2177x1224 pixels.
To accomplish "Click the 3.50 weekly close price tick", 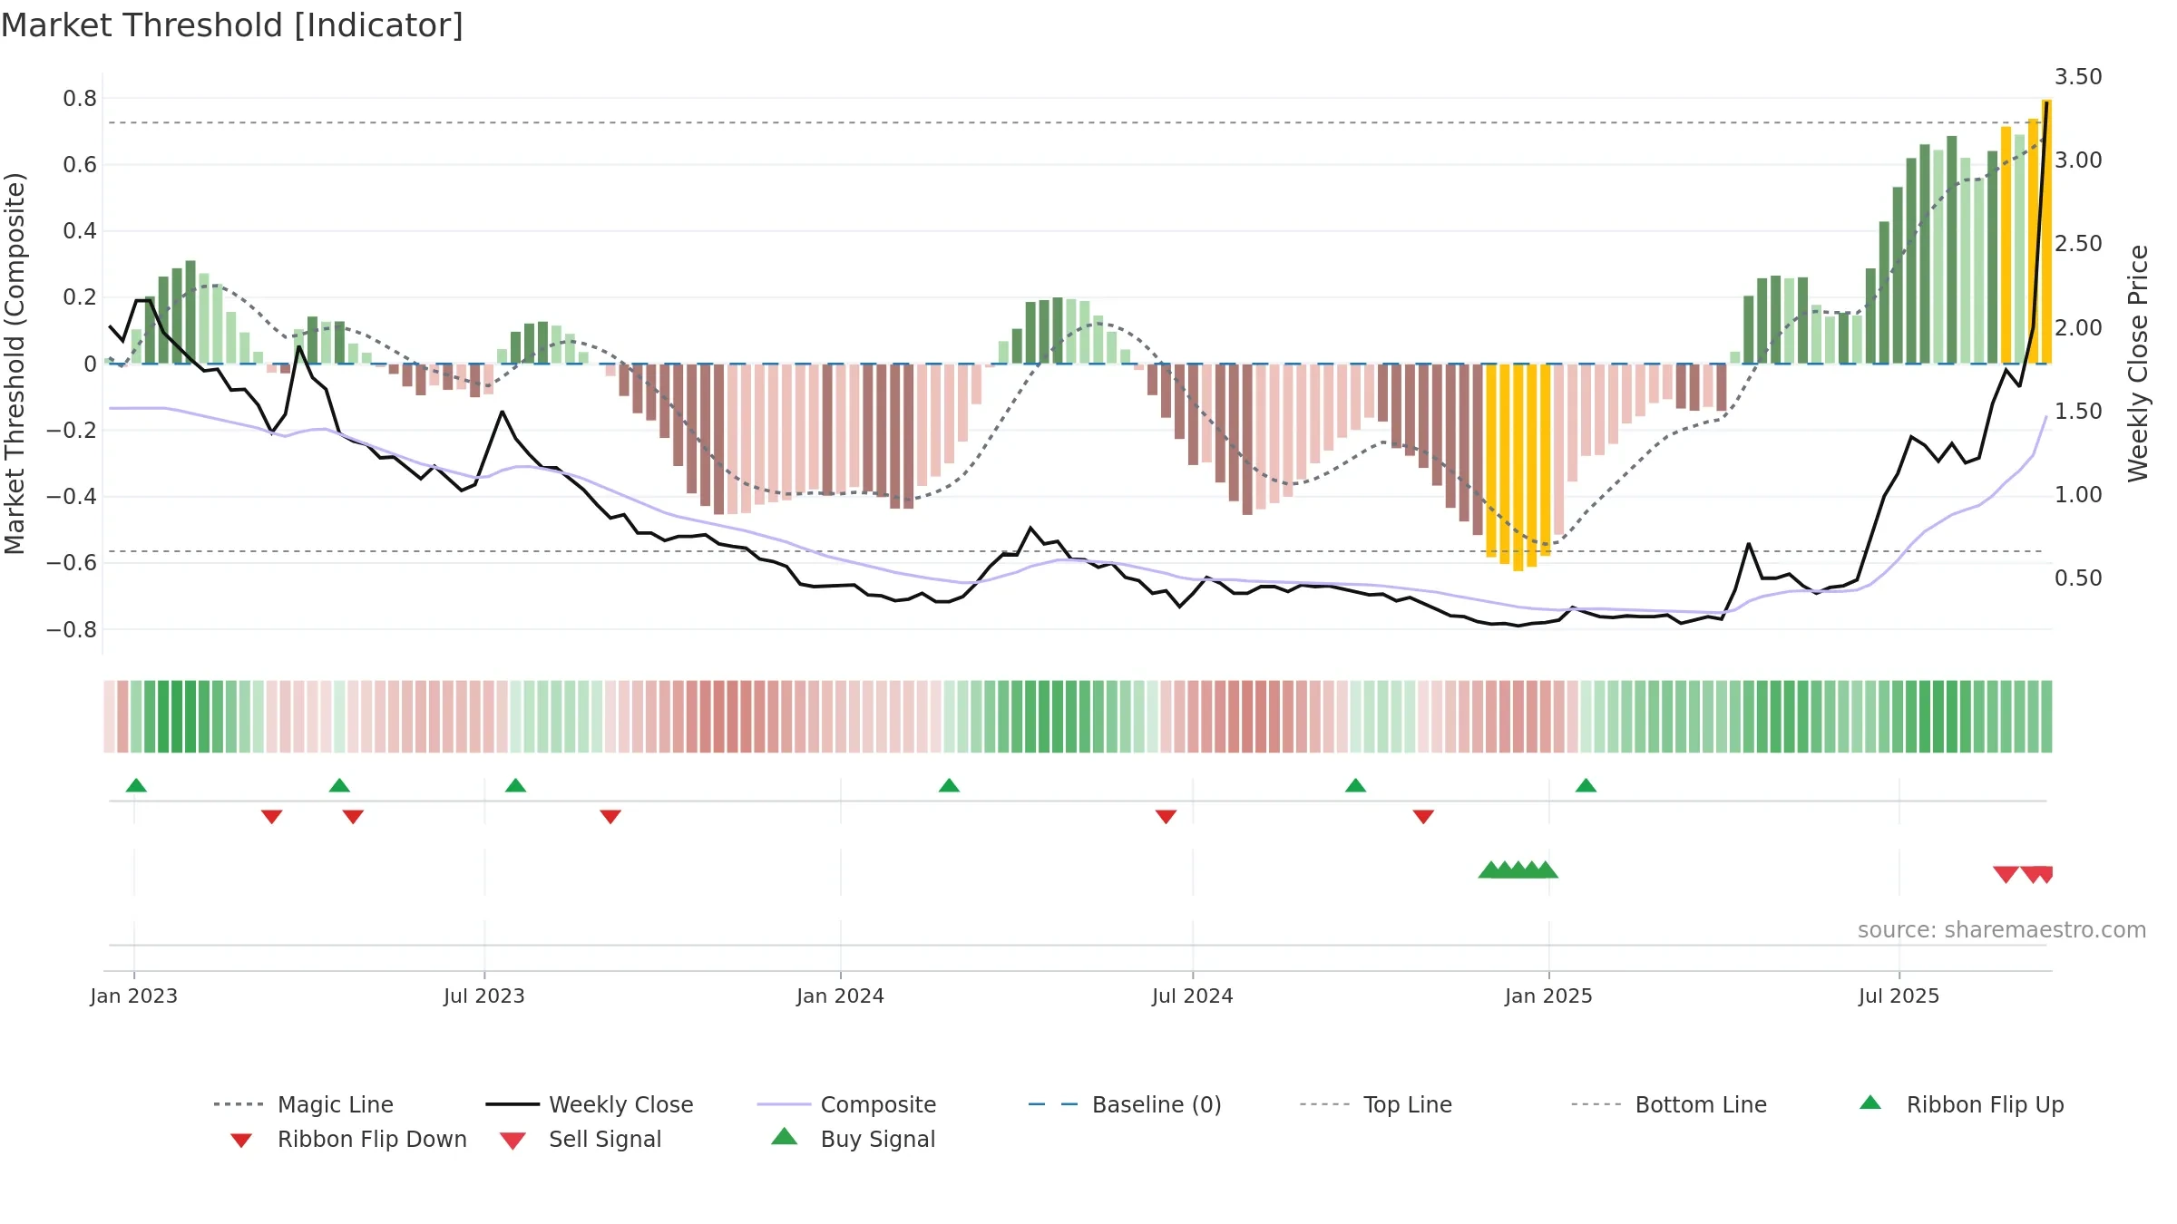I will (2078, 77).
